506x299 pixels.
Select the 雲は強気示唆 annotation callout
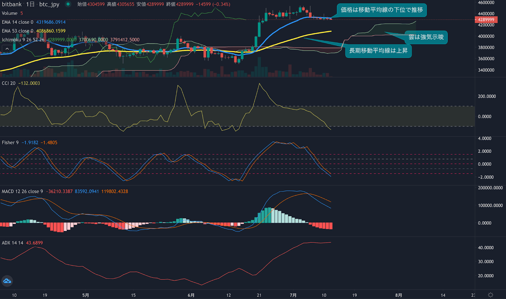click(x=426, y=37)
